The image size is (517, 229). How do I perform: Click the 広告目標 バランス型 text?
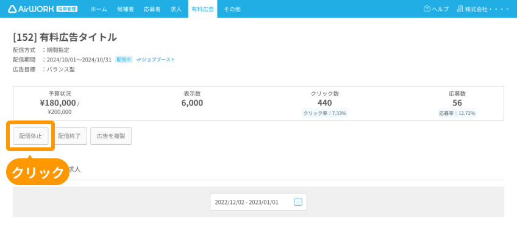tap(44, 69)
